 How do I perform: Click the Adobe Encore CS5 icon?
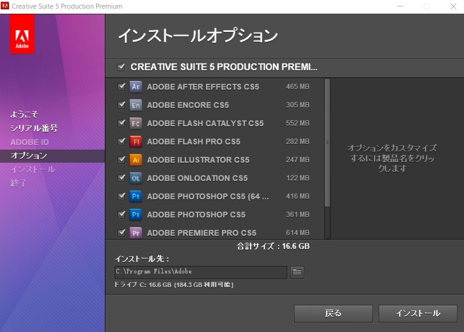coord(135,105)
